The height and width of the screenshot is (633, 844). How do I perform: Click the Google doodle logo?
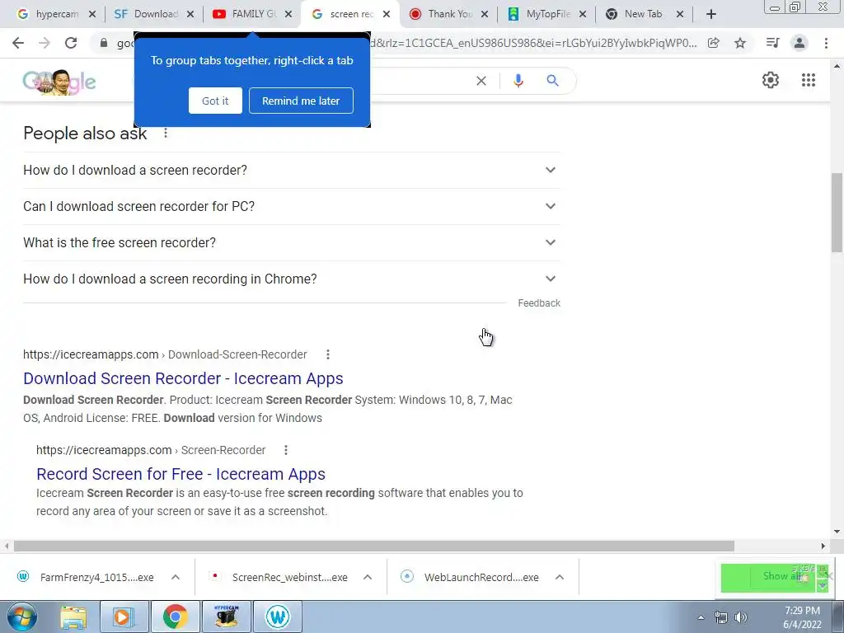pos(59,82)
